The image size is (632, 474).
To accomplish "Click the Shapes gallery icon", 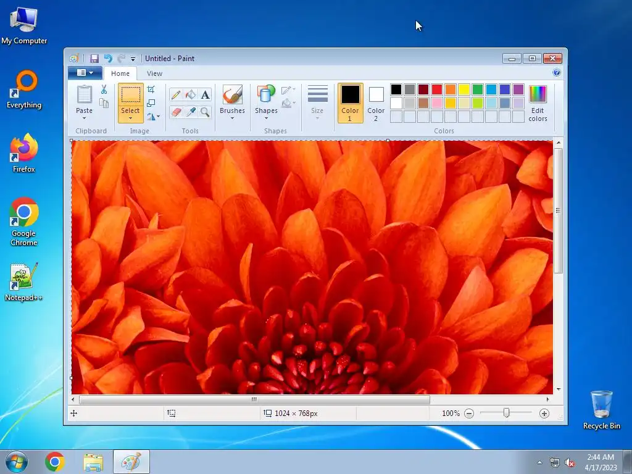I will (x=266, y=94).
